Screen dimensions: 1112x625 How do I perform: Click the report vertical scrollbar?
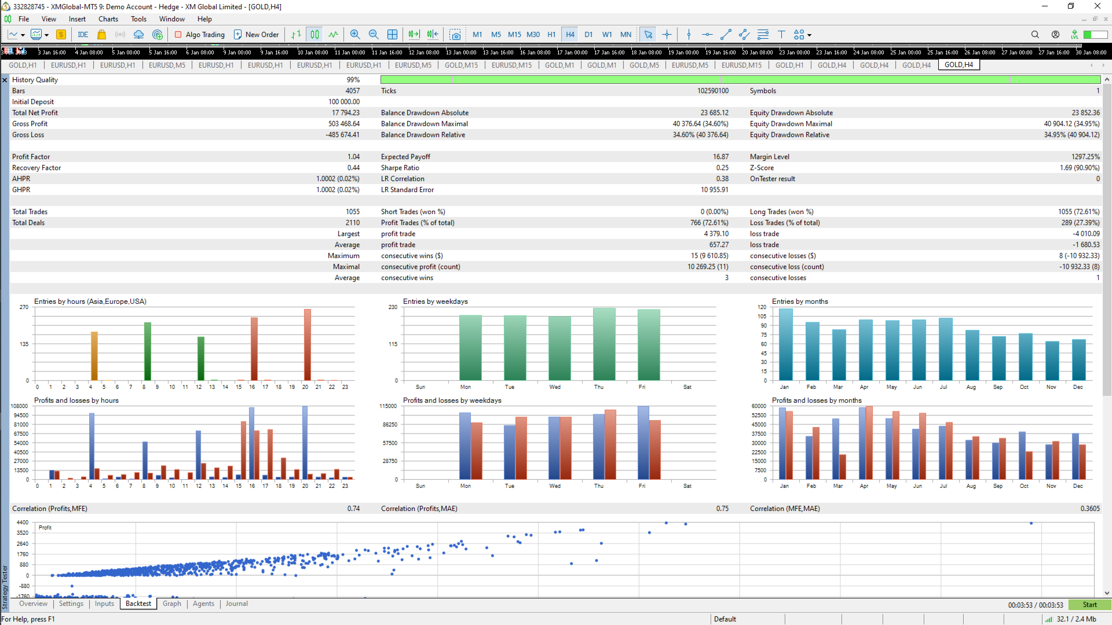pos(1107,240)
